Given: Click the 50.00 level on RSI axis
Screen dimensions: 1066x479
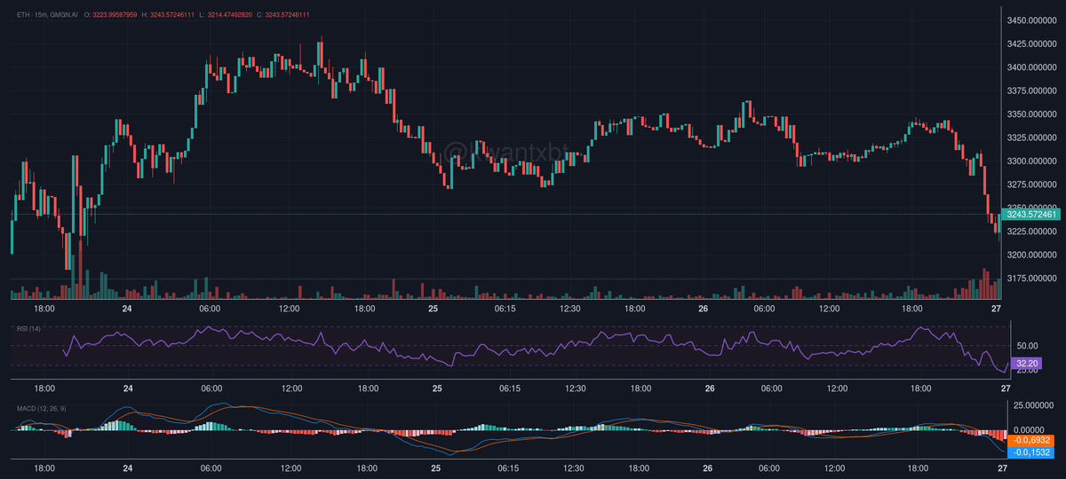Looking at the screenshot, I should (1027, 345).
